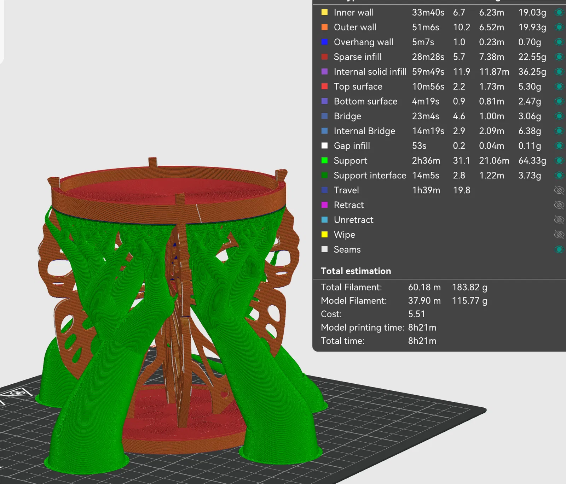Click the Model printing time label
Viewport: 566px width, 484px height.
click(x=362, y=327)
